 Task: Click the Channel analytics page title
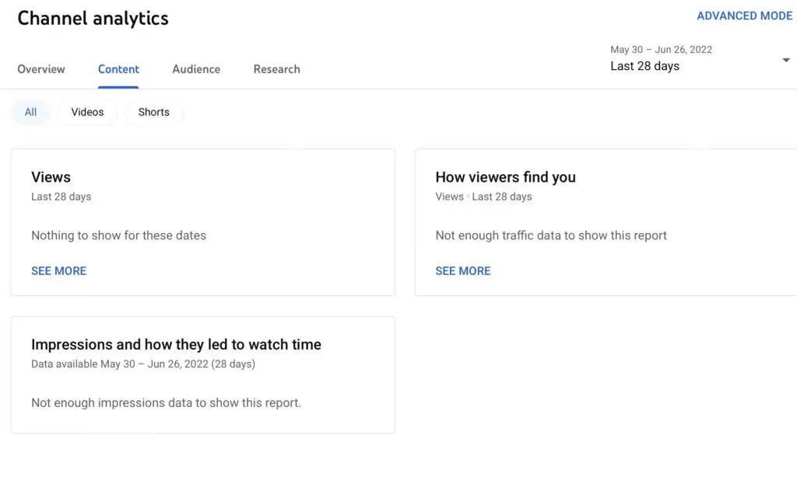[x=93, y=18]
